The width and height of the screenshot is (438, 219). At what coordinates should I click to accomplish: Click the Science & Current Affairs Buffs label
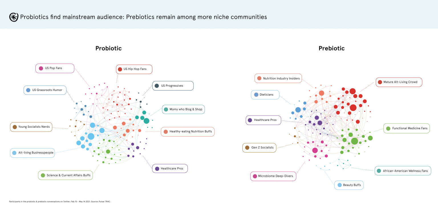68,175
